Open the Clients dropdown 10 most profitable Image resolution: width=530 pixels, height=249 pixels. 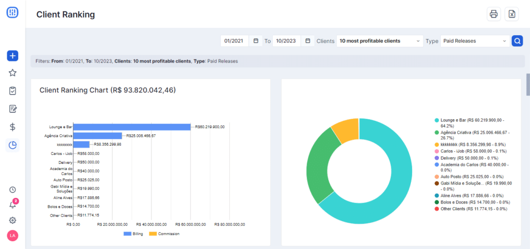pos(379,41)
